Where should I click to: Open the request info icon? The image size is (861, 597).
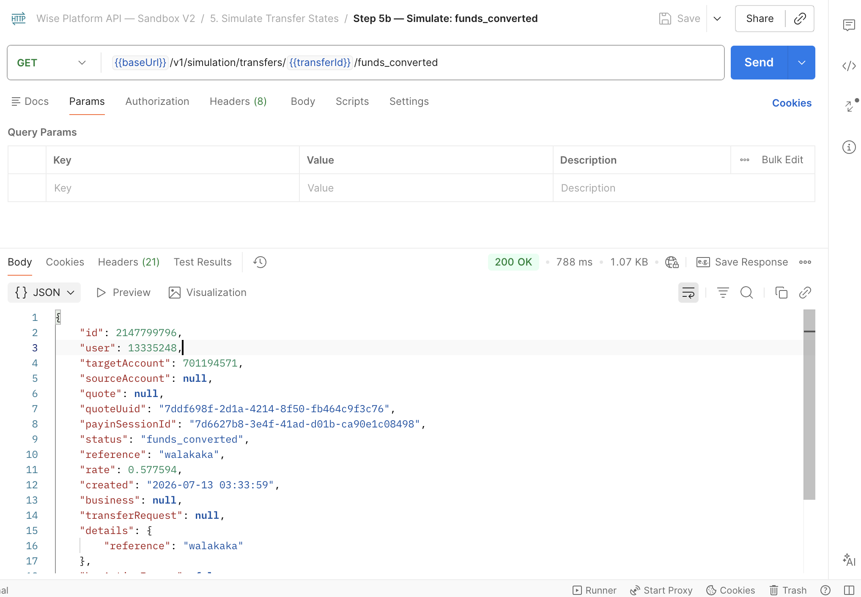[849, 147]
